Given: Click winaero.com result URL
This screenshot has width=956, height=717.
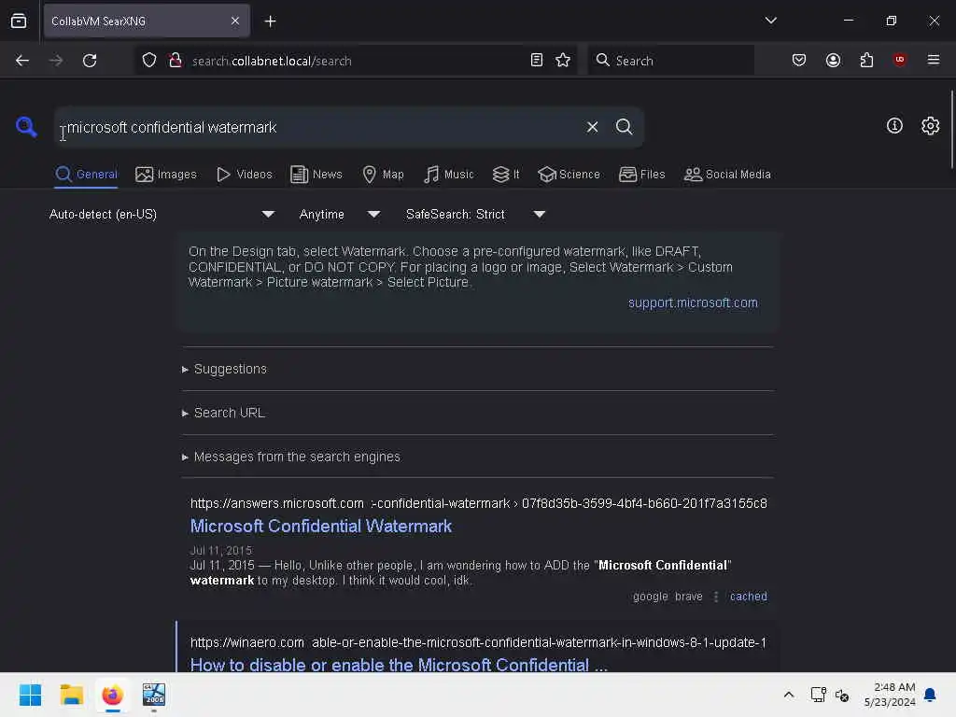Looking at the screenshot, I should click(478, 642).
